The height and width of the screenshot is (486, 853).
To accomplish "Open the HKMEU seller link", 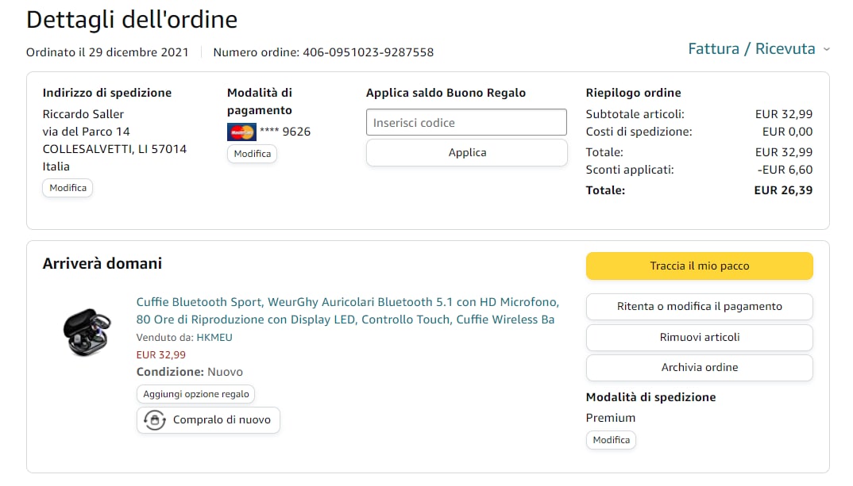I will pos(214,337).
